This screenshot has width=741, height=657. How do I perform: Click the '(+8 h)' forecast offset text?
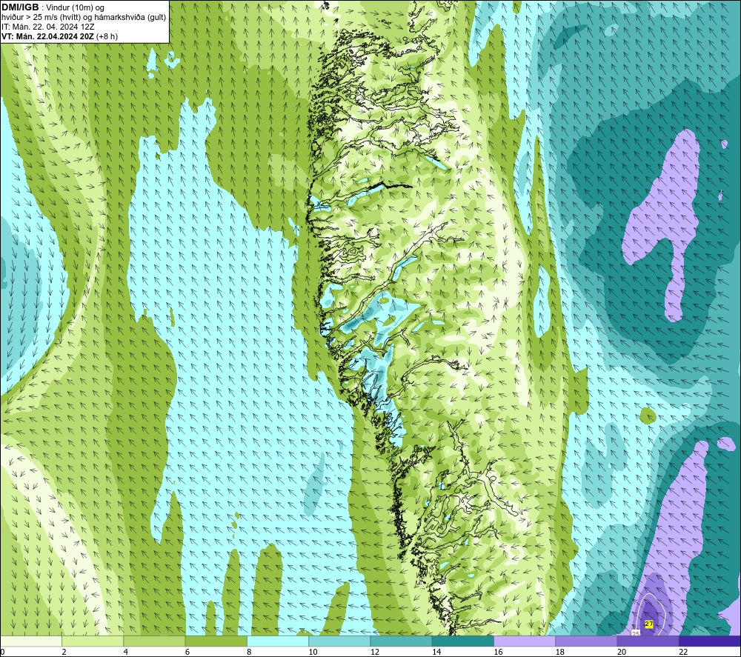coord(107,36)
